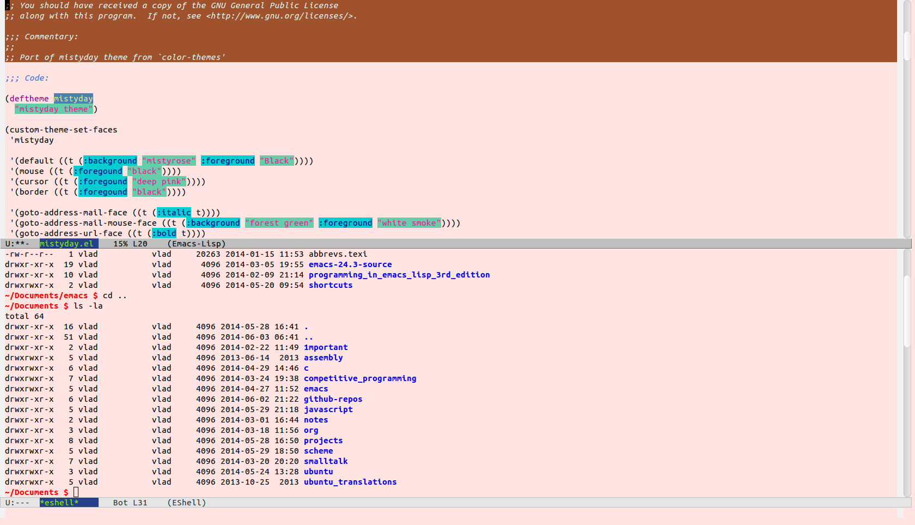The height and width of the screenshot is (525, 915).
Task: Click the (Emacs-Lisp) major mode indicator
Action: tap(196, 244)
